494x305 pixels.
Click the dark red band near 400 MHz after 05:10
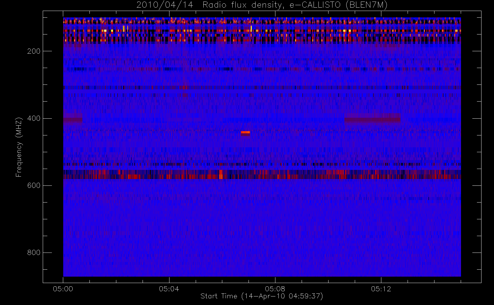(372, 119)
